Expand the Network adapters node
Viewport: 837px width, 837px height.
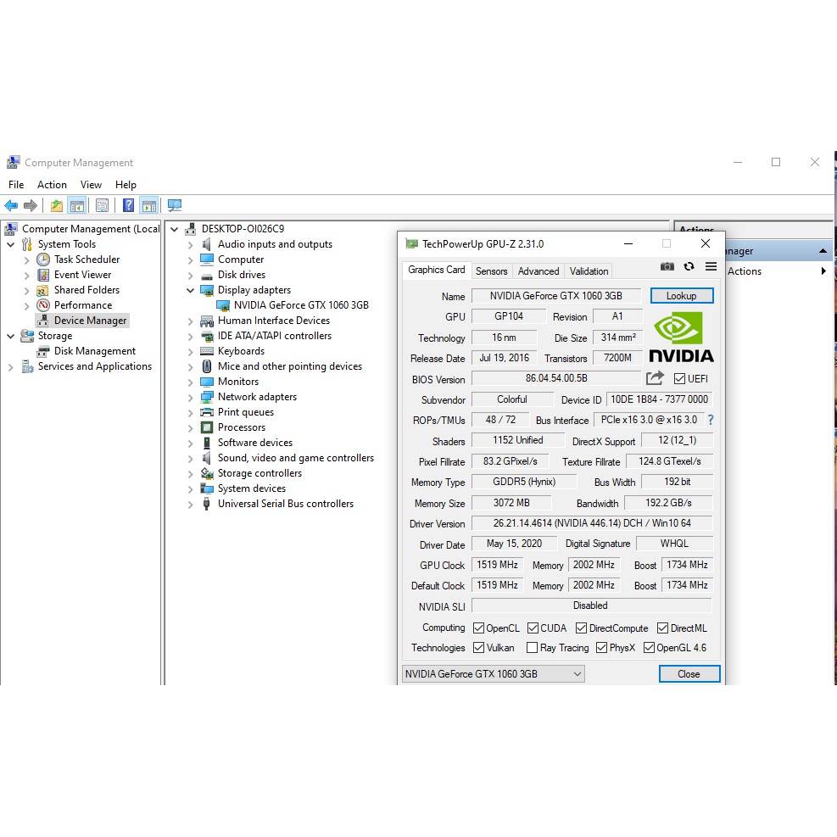tap(191, 397)
